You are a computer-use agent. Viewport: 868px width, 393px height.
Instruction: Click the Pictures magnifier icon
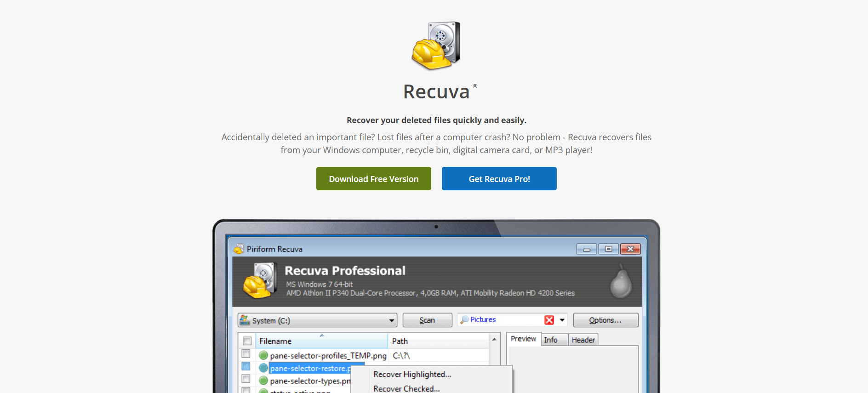tap(464, 319)
